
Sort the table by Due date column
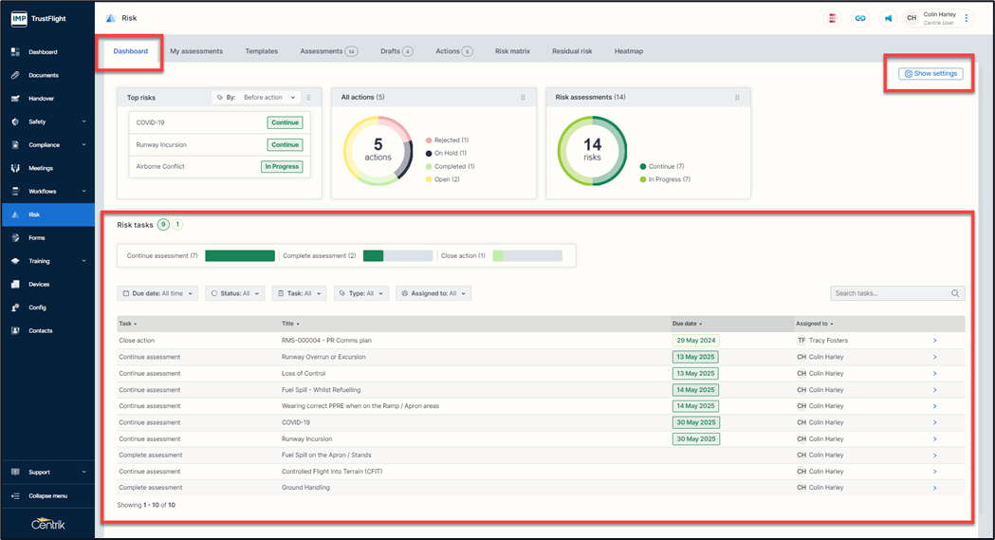tap(687, 325)
